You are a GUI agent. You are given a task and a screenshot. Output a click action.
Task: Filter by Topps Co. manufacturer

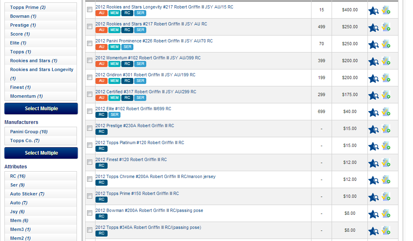pyautogui.click(x=25, y=141)
